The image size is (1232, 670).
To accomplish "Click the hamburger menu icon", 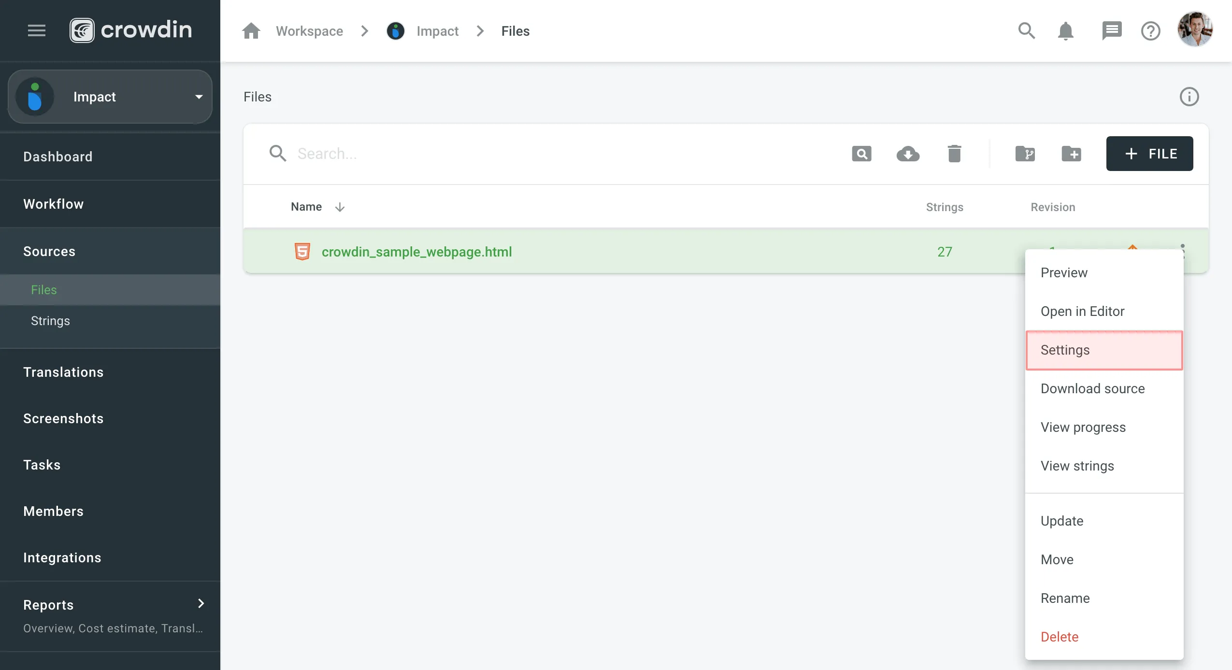I will click(36, 30).
